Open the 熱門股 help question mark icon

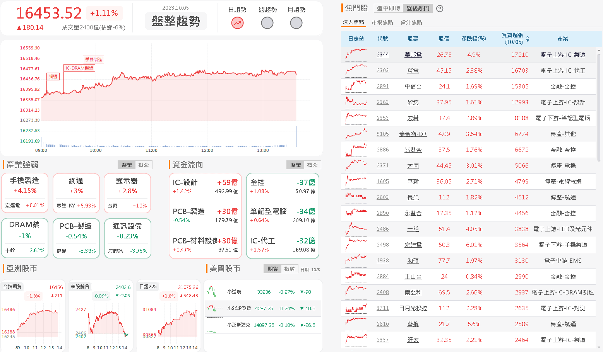440,9
